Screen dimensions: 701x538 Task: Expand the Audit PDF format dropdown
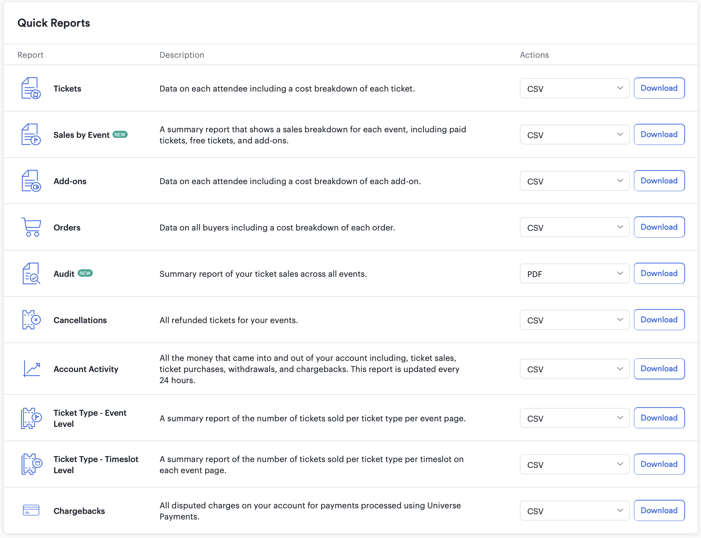(574, 273)
